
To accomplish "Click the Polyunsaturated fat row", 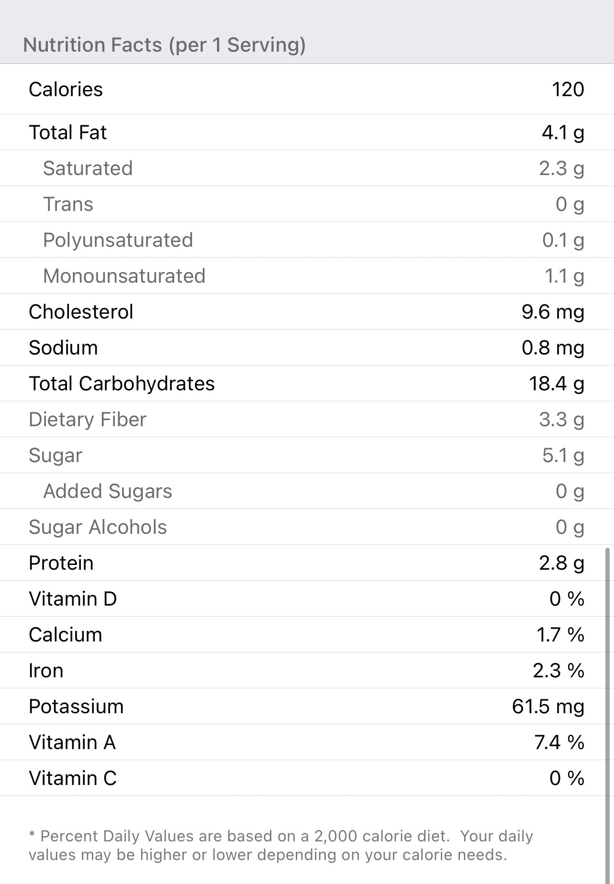I will [306, 240].
